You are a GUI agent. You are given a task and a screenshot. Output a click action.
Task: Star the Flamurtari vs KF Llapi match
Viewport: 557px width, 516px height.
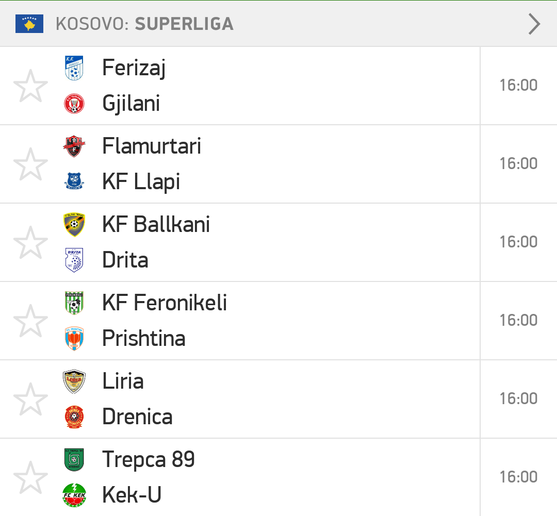(30, 164)
